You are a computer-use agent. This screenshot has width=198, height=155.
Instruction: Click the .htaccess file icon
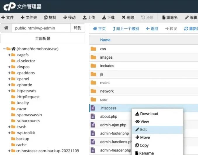pos(93,108)
